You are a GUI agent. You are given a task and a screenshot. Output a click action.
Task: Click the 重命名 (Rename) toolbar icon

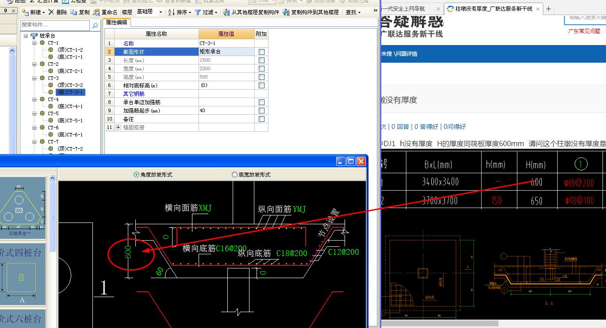96,12
